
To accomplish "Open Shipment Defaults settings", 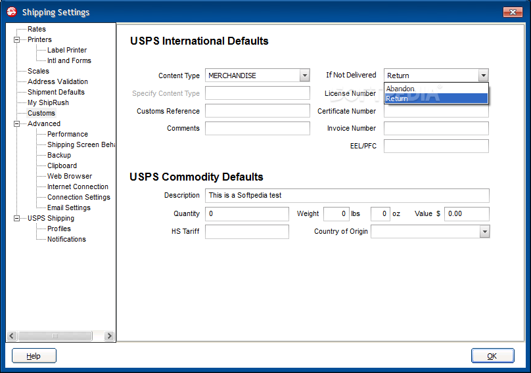I will (x=57, y=92).
